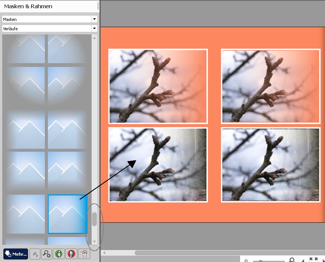Click the red thumbs-down icon
This screenshot has width=325, height=262.
coord(71,254)
